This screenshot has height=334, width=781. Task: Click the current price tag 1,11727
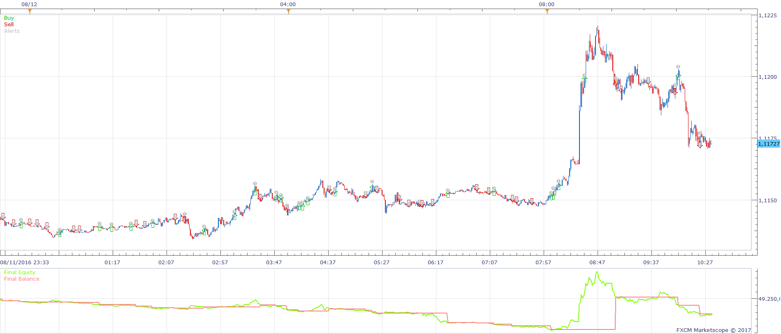coord(769,144)
